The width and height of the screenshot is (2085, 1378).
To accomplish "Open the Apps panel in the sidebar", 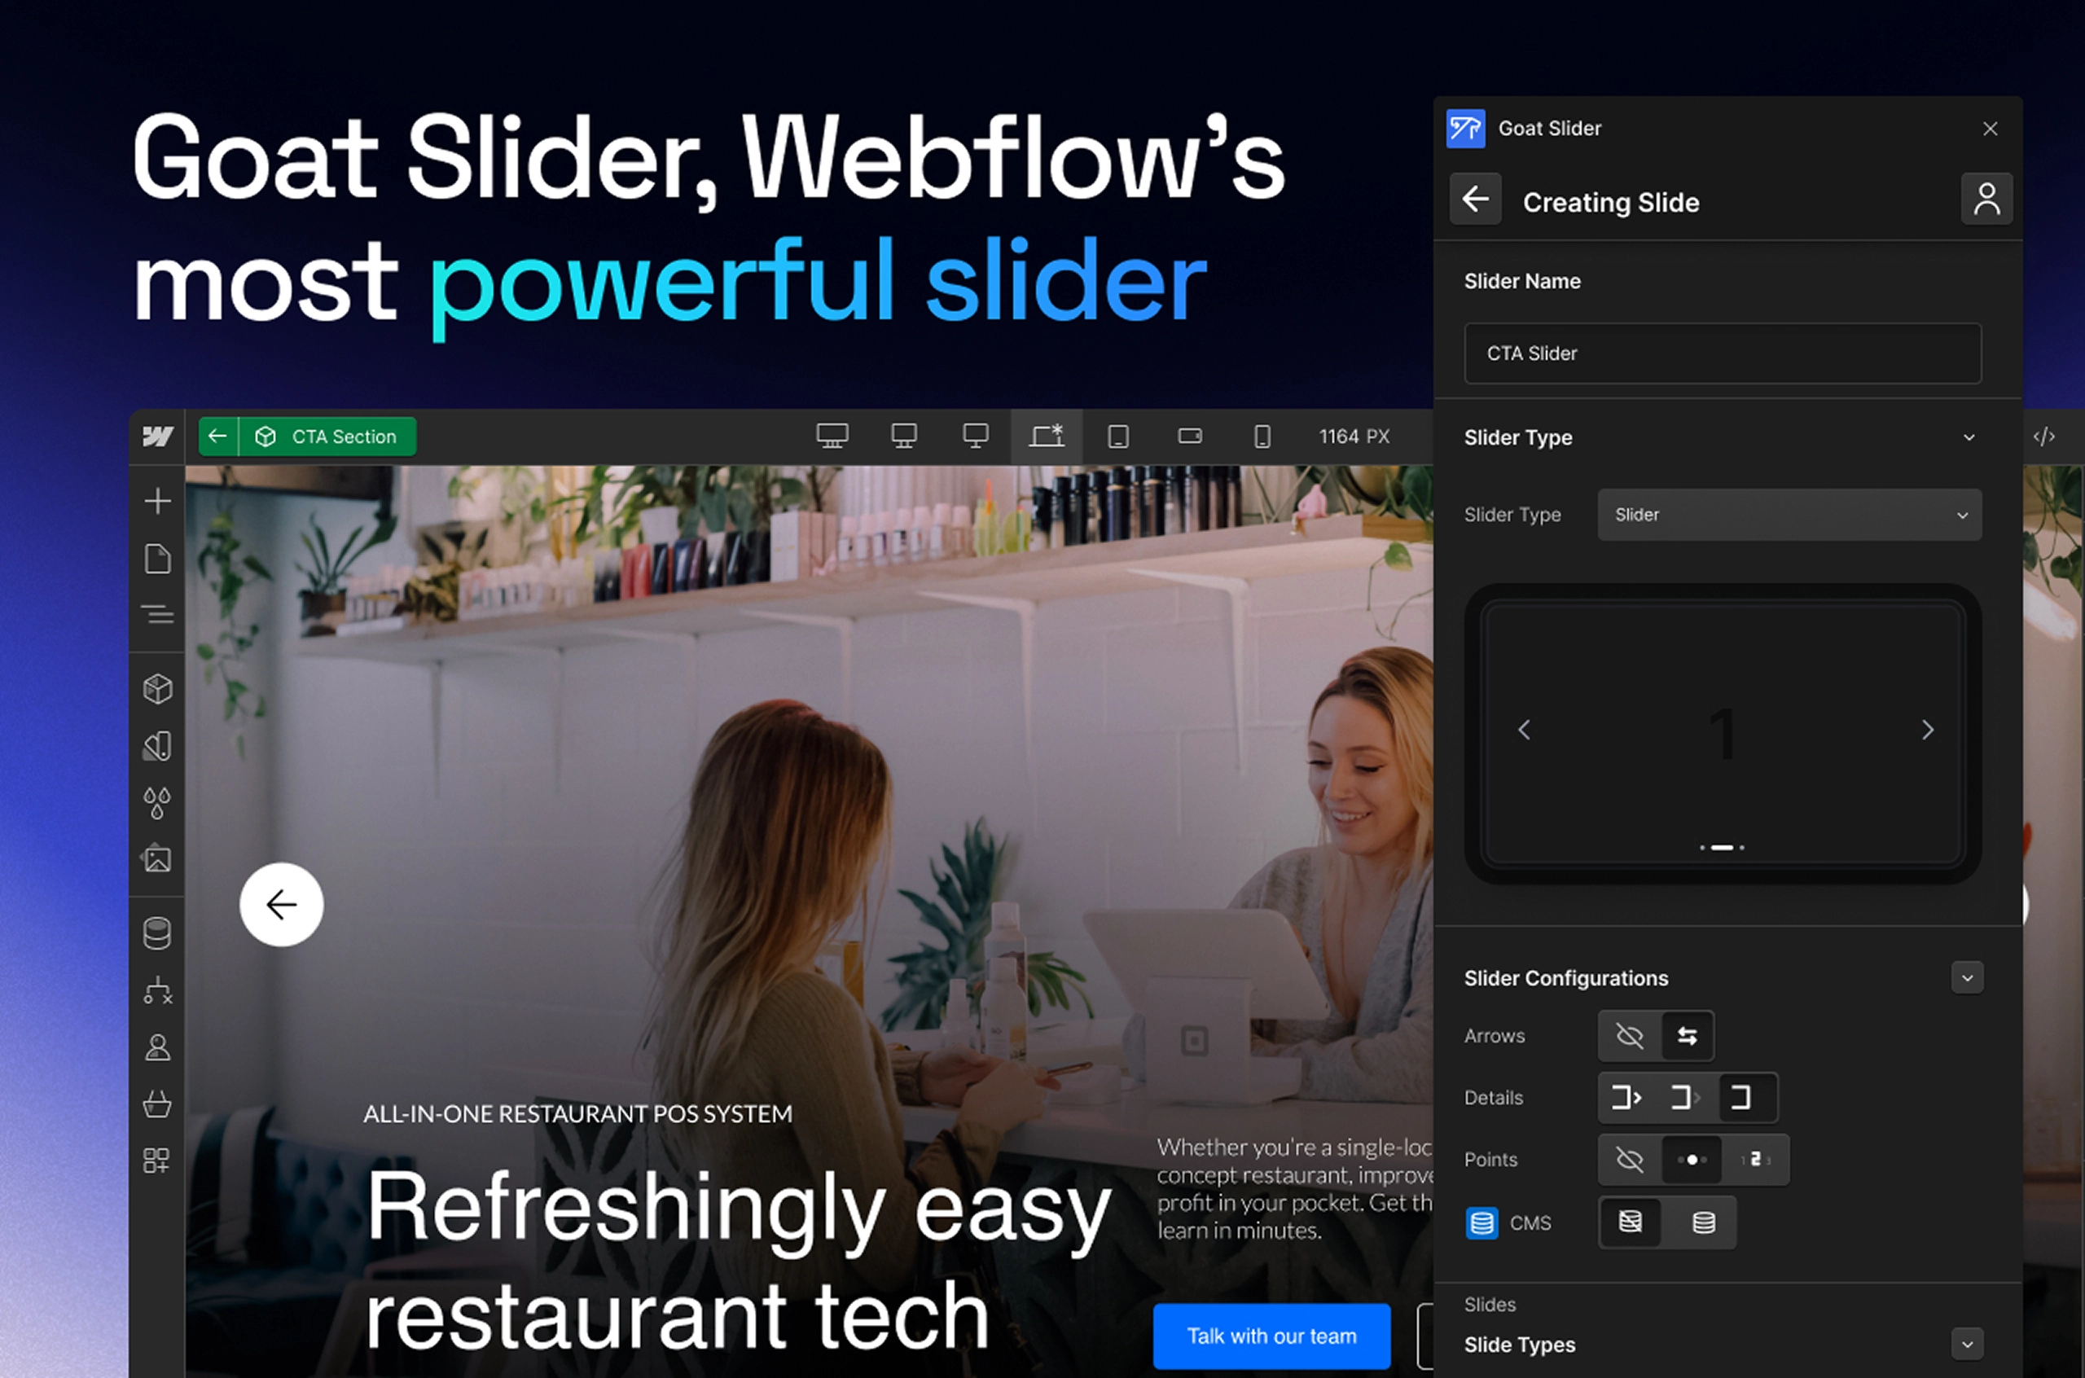I will [158, 1160].
